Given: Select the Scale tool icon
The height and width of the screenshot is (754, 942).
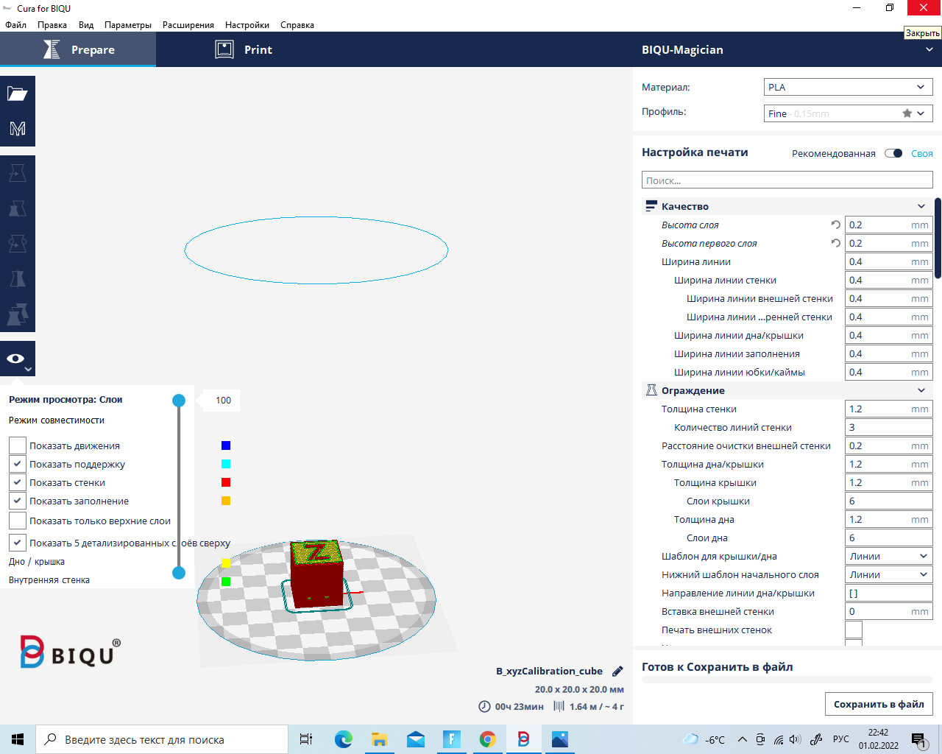Looking at the screenshot, I should pos(18,208).
